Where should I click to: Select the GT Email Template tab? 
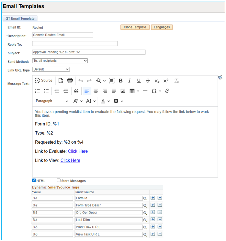click(20, 18)
